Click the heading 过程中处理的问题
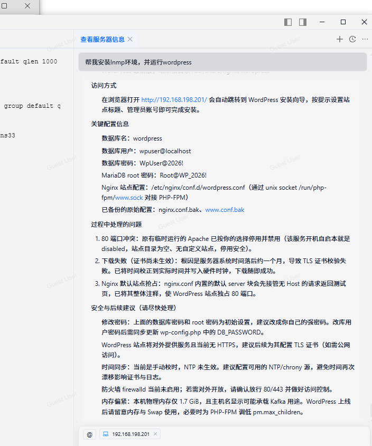The height and width of the screenshot is (446, 372). click(116, 225)
